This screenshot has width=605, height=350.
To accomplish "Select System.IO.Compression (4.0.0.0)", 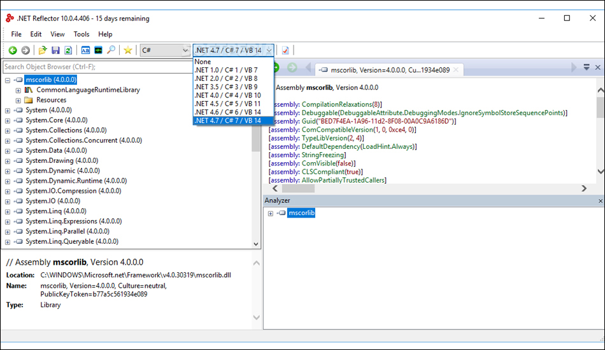I will [73, 191].
